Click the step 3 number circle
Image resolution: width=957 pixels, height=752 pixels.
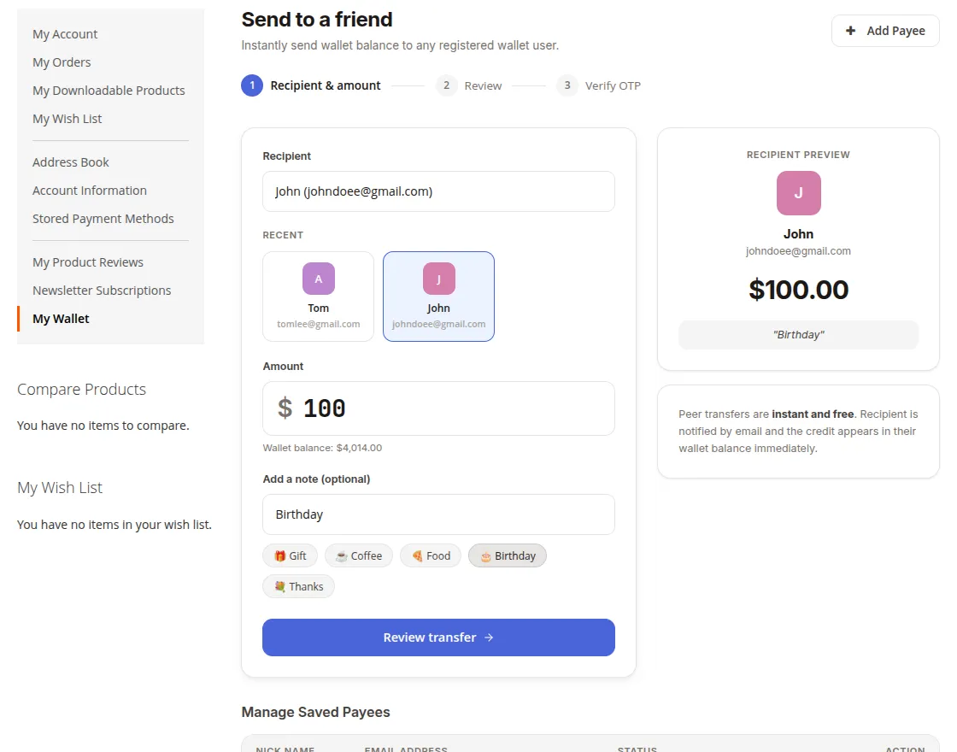pyautogui.click(x=567, y=85)
